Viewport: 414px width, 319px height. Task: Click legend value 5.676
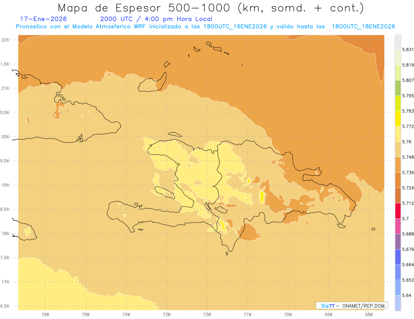coord(408,249)
